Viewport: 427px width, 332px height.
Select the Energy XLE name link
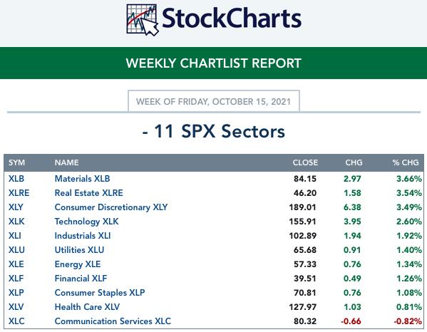click(78, 264)
